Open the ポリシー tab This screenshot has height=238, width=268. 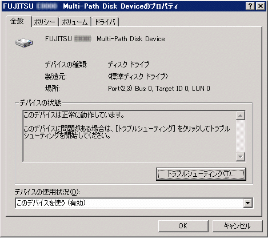pos(45,22)
